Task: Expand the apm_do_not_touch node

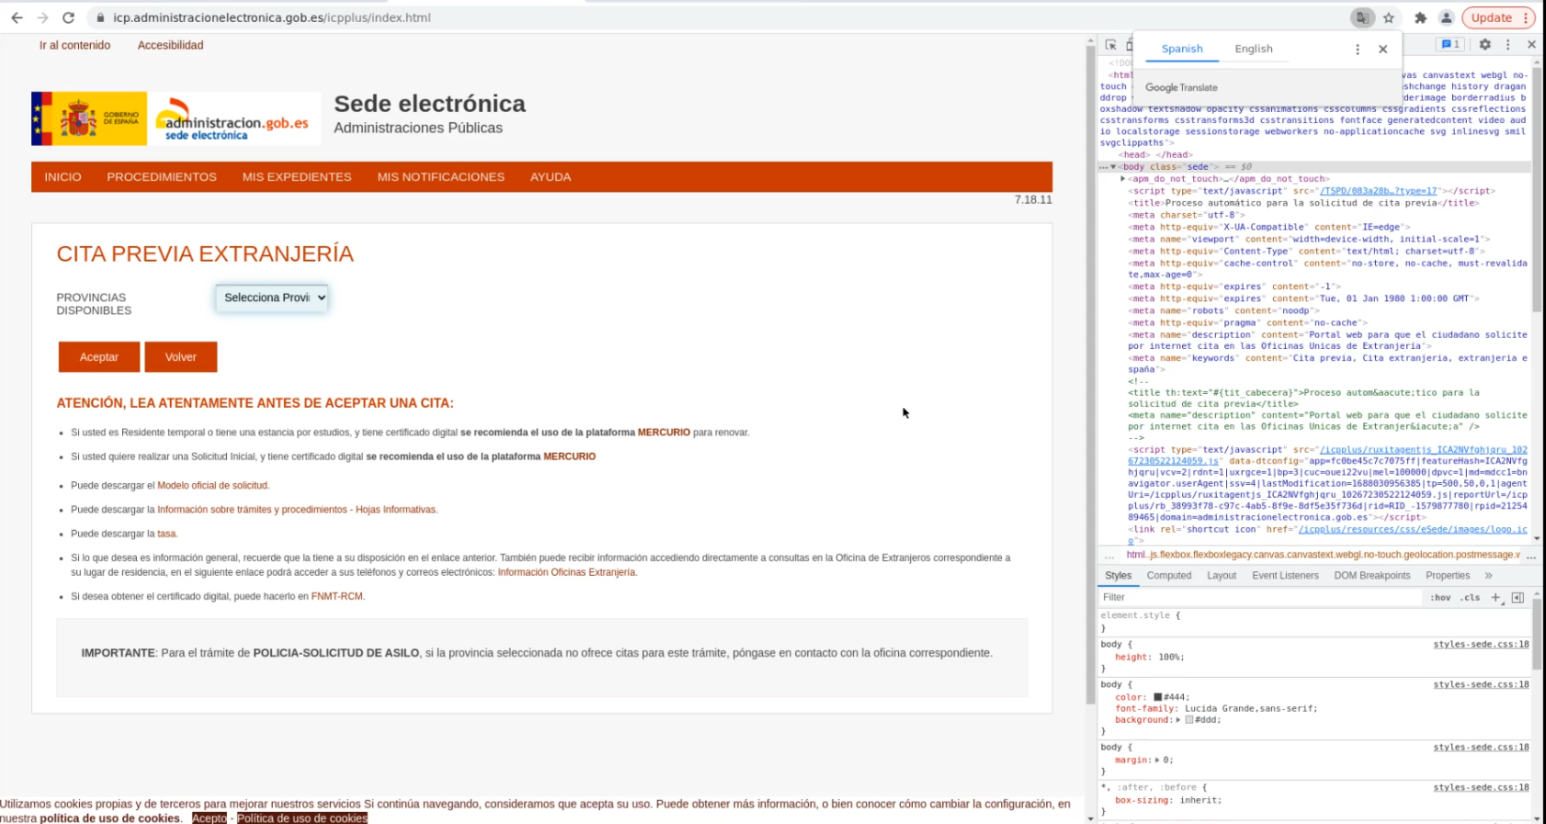Action: [1123, 179]
